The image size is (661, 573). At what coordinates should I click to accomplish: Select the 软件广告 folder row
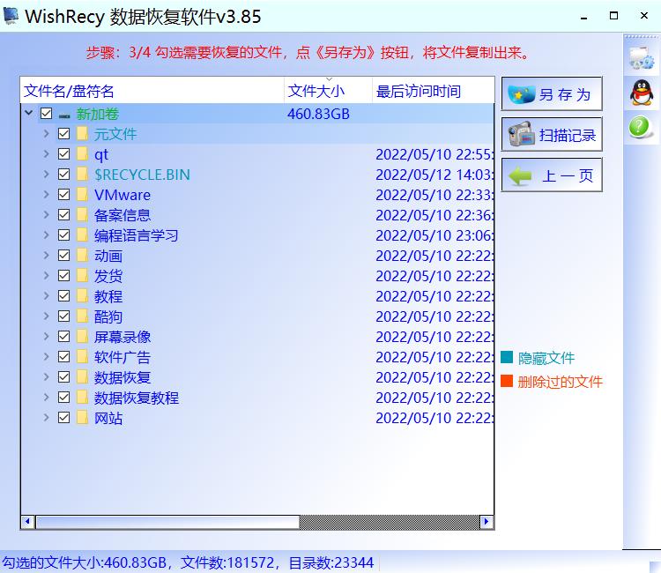click(257, 357)
